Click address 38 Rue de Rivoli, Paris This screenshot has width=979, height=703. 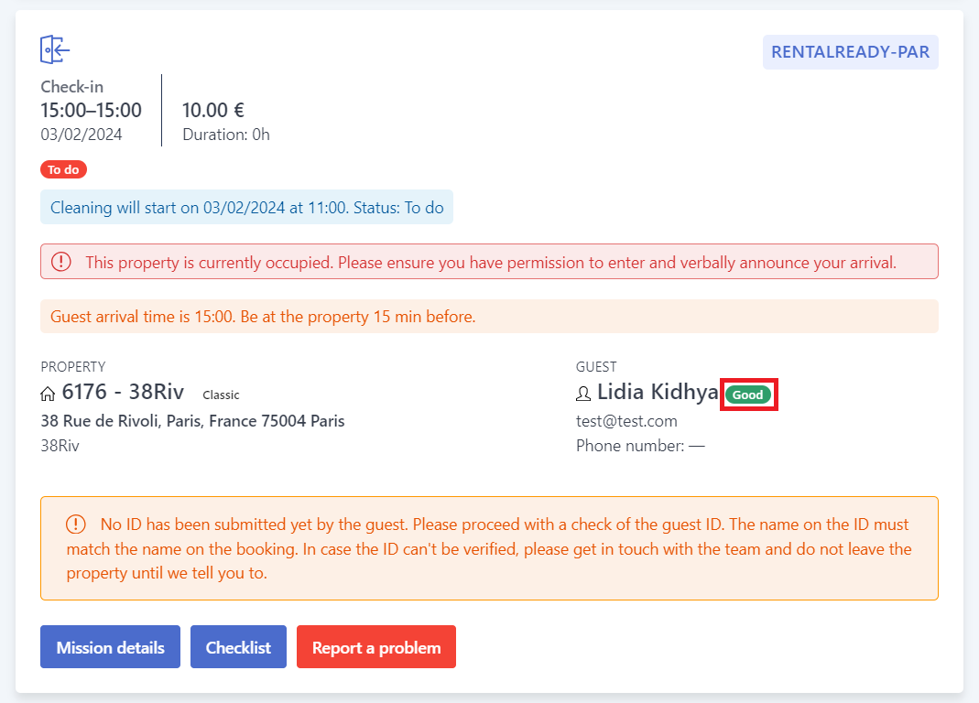tap(192, 421)
